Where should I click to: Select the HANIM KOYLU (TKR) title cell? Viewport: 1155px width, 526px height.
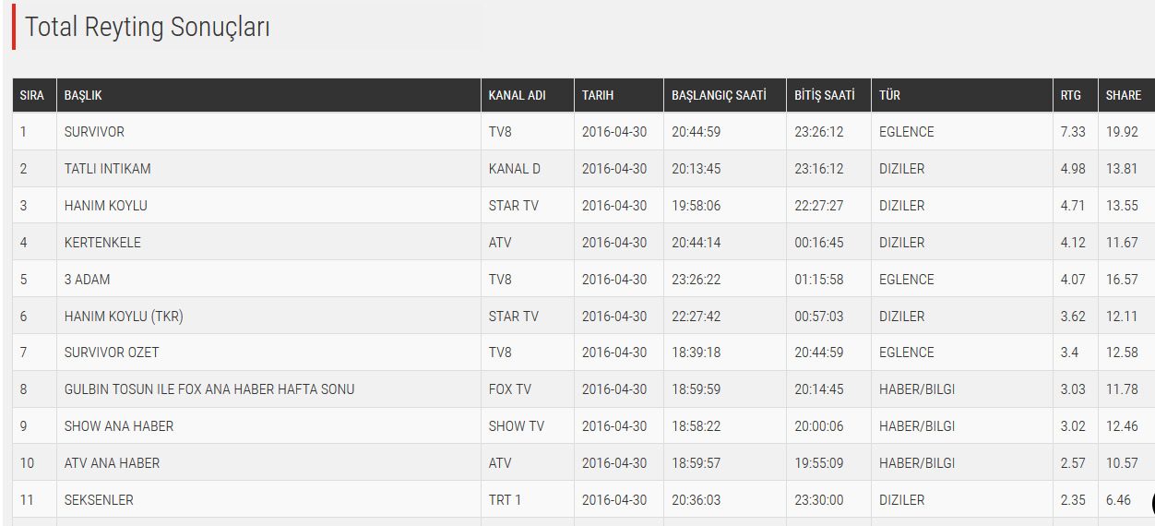tap(124, 316)
